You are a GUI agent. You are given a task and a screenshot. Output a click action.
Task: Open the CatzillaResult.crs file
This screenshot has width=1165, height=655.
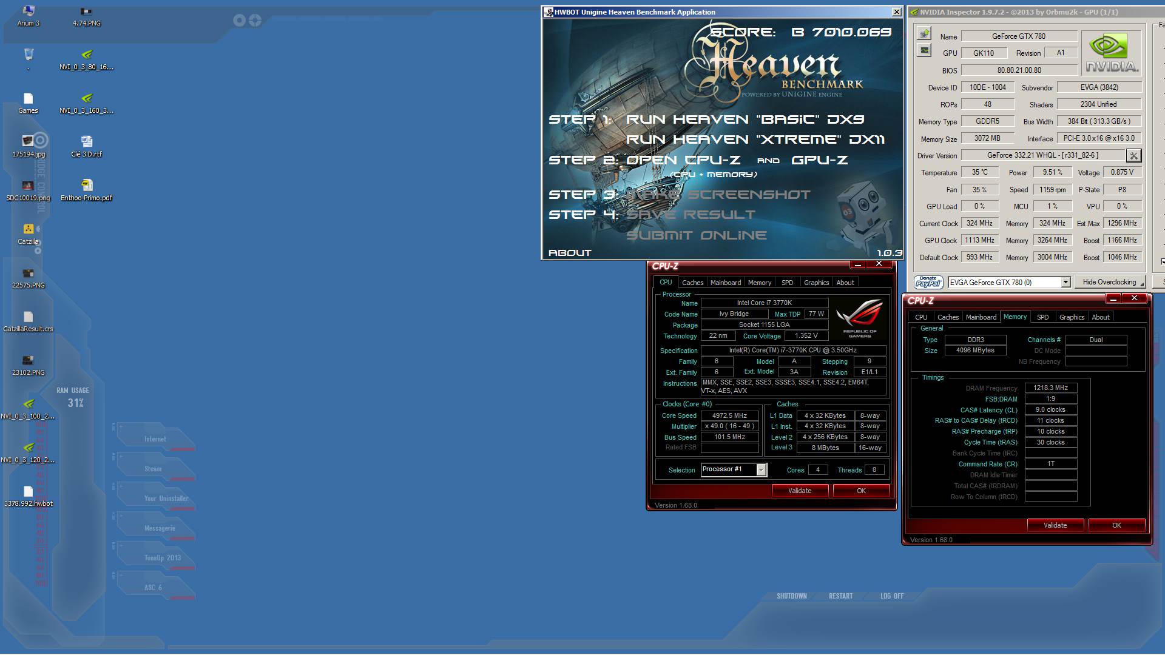coord(28,322)
